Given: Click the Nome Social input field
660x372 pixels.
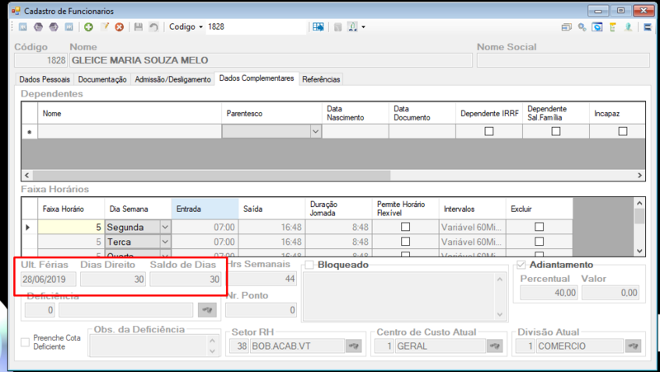Looking at the screenshot, I should 563,60.
